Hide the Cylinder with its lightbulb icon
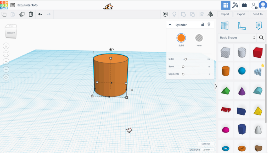The image size is (268, 154). (x=209, y=24)
